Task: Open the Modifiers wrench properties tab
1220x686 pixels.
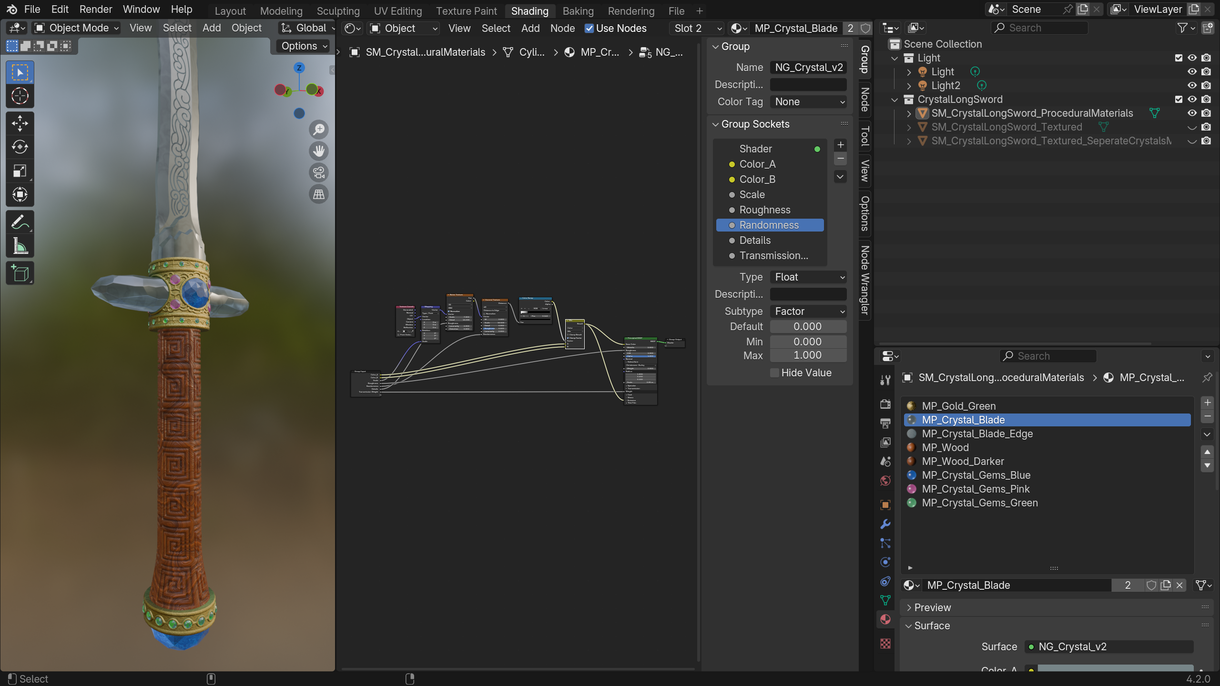Action: (x=885, y=524)
